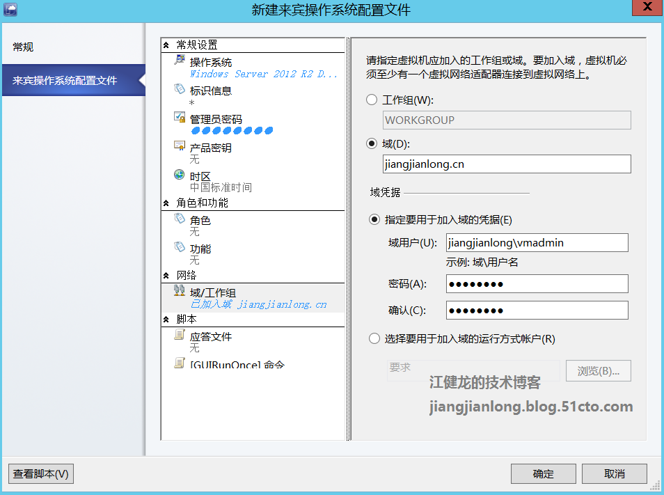Image resolution: width=664 pixels, height=495 pixels.
Task: Click the 浏览(B)... button
Action: click(599, 371)
